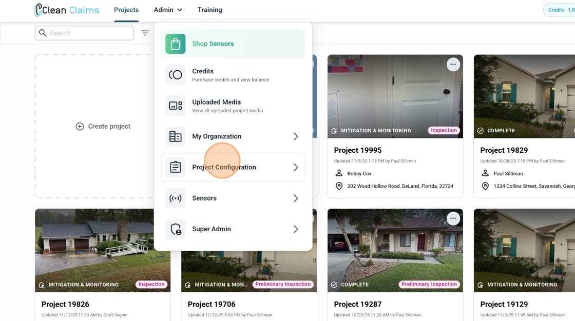
Task: Open the filter list icon
Action: [x=145, y=33]
